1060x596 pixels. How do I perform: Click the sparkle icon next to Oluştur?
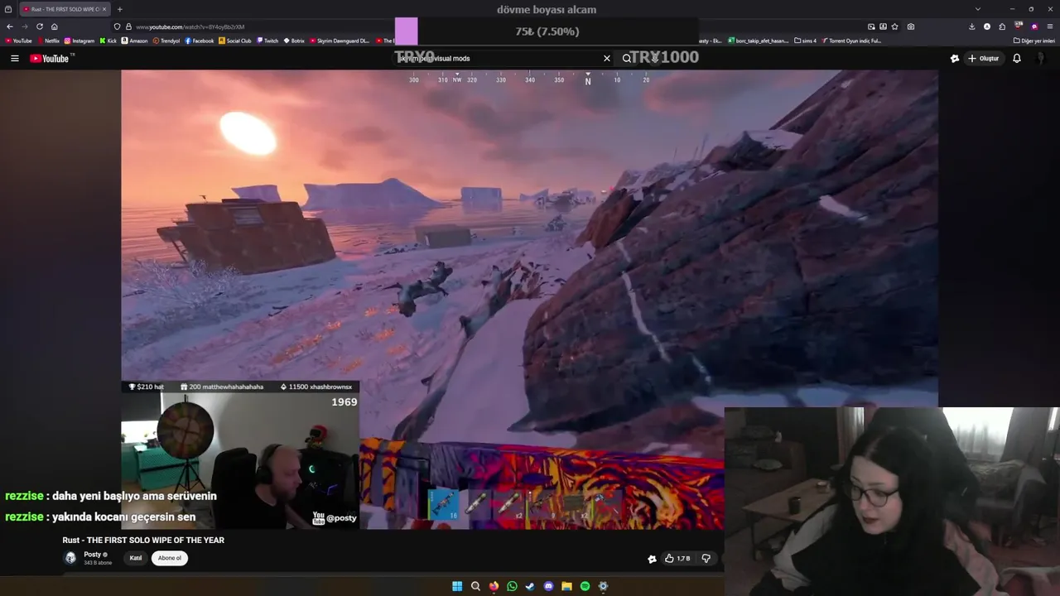point(955,58)
